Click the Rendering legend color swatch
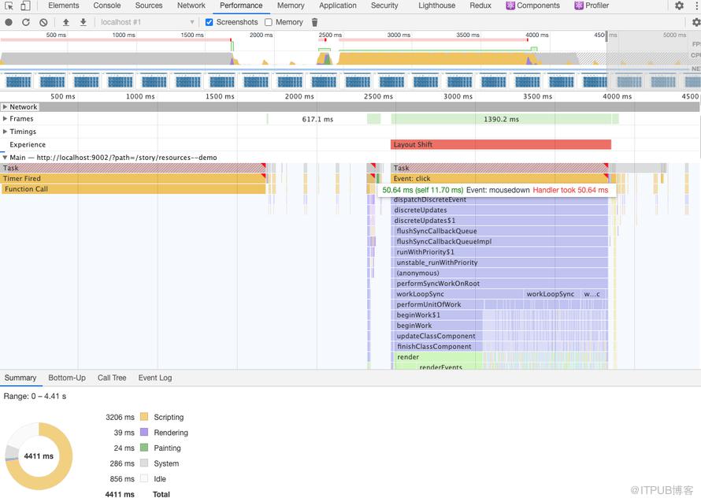The image size is (701, 502). pos(144,432)
